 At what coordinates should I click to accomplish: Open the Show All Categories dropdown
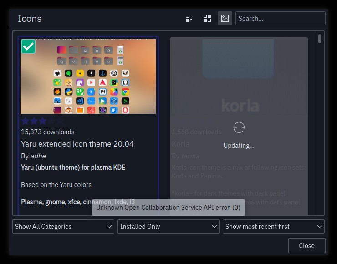click(x=63, y=226)
